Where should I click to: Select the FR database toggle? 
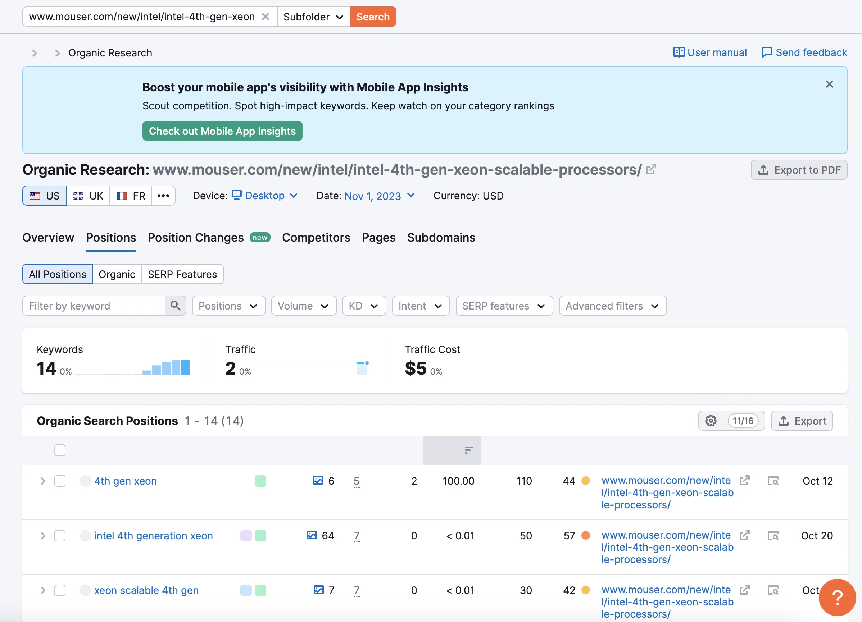131,196
